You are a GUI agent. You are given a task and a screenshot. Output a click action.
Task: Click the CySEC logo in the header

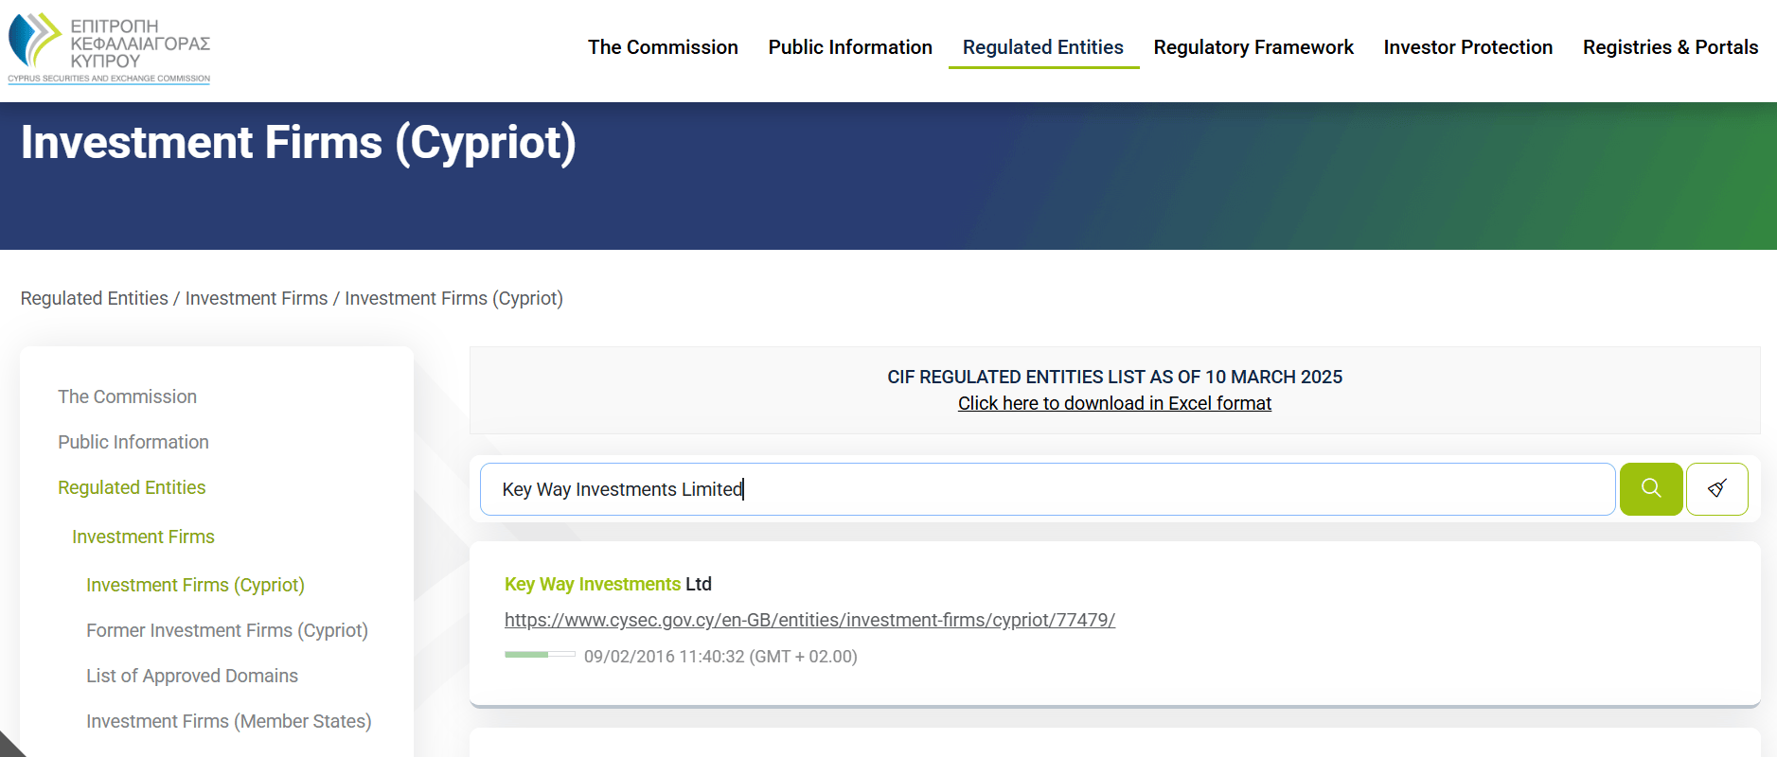[x=110, y=48]
